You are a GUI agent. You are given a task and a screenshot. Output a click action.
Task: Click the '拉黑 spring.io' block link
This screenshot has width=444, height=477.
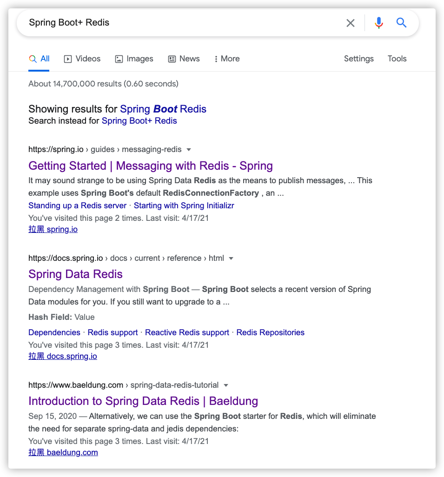pyautogui.click(x=53, y=229)
